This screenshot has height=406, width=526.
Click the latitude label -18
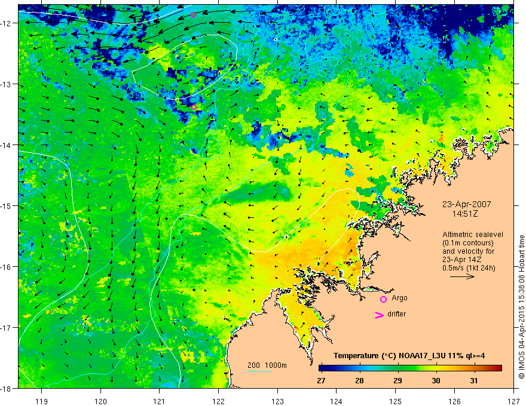[x=7, y=389]
